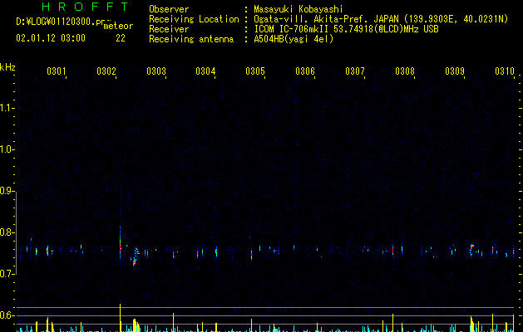Click the 'Receiver' field label
The width and height of the screenshot is (523, 332).
click(169, 29)
